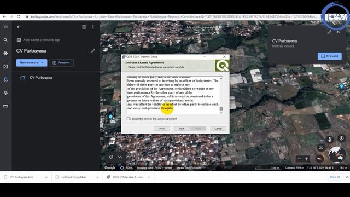This screenshot has width=350, height=197.
Task: Select CV Purbayasa polygon feature row
Action: (56, 78)
